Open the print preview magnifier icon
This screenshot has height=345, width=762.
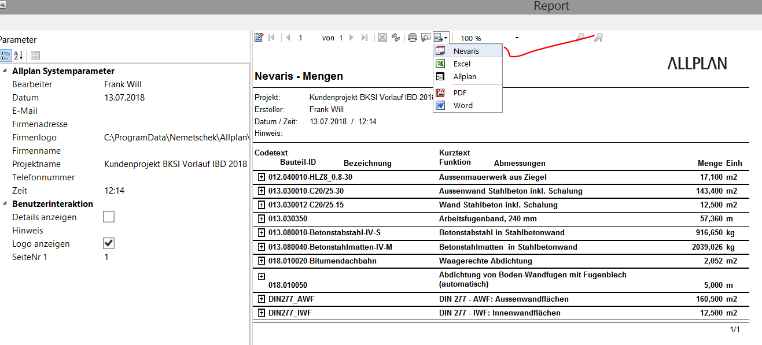(426, 38)
